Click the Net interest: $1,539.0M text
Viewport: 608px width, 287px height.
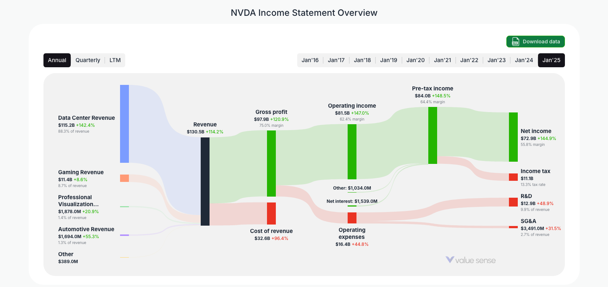[x=352, y=201]
